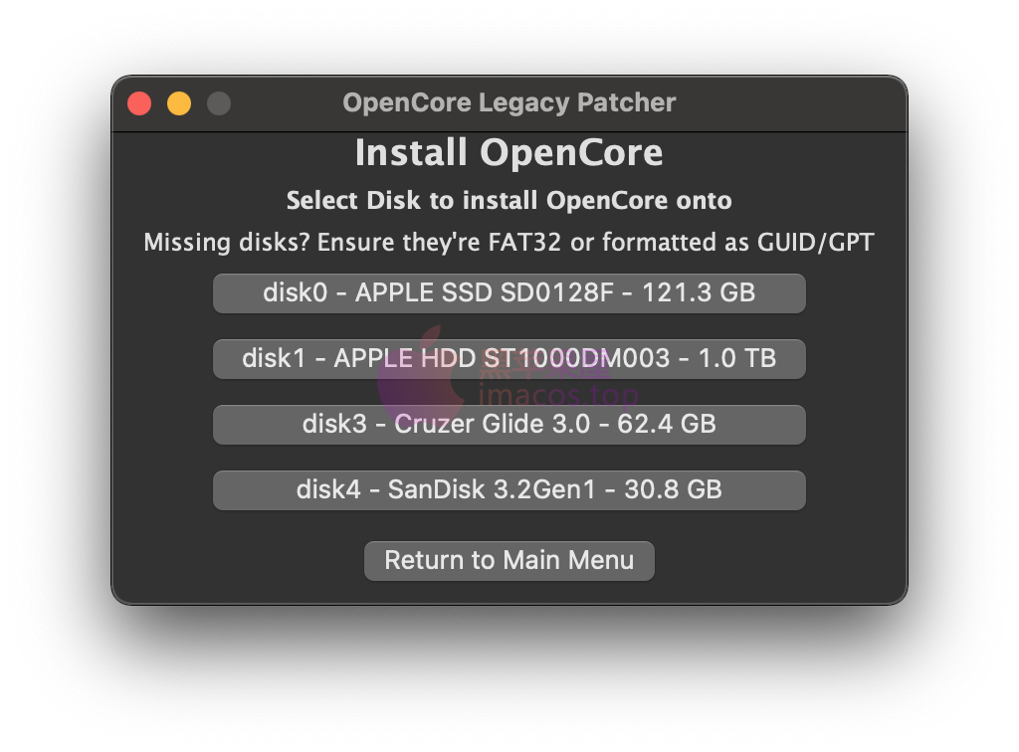Choose disk1 APPLE HDD ST1000DM003
Screen dimensions: 1019x752
509,359
